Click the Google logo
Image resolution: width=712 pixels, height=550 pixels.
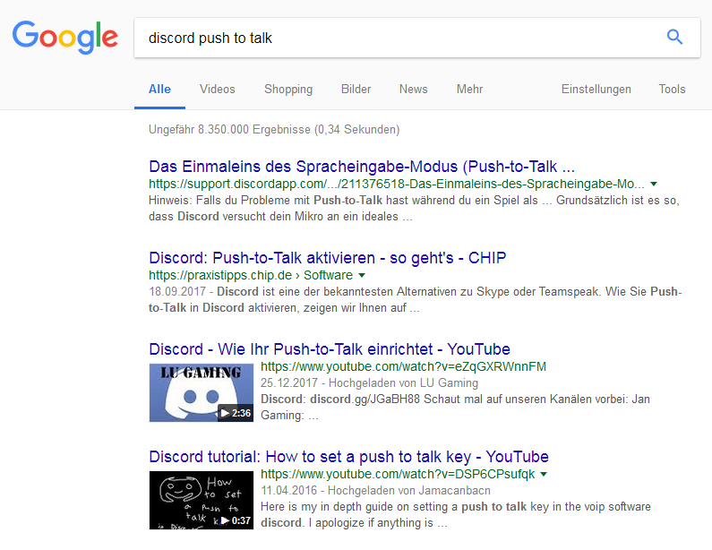coord(65,38)
